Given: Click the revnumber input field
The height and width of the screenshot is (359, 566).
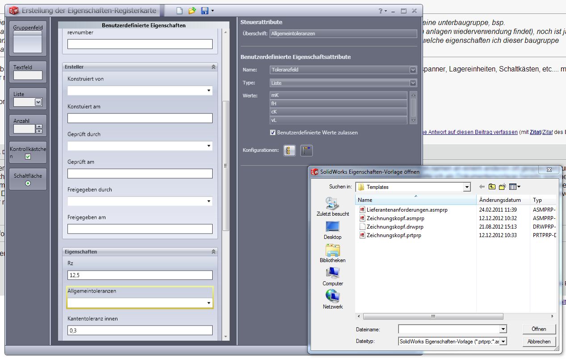Looking at the screenshot, I should point(140,44).
